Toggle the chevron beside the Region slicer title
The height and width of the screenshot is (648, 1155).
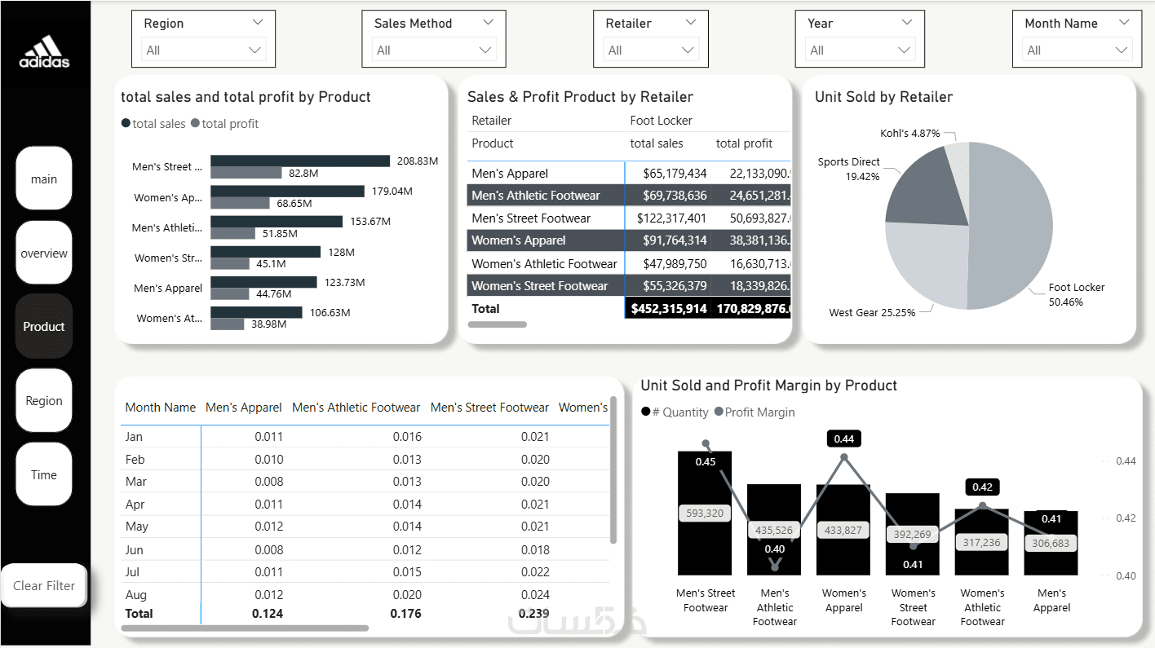click(258, 23)
